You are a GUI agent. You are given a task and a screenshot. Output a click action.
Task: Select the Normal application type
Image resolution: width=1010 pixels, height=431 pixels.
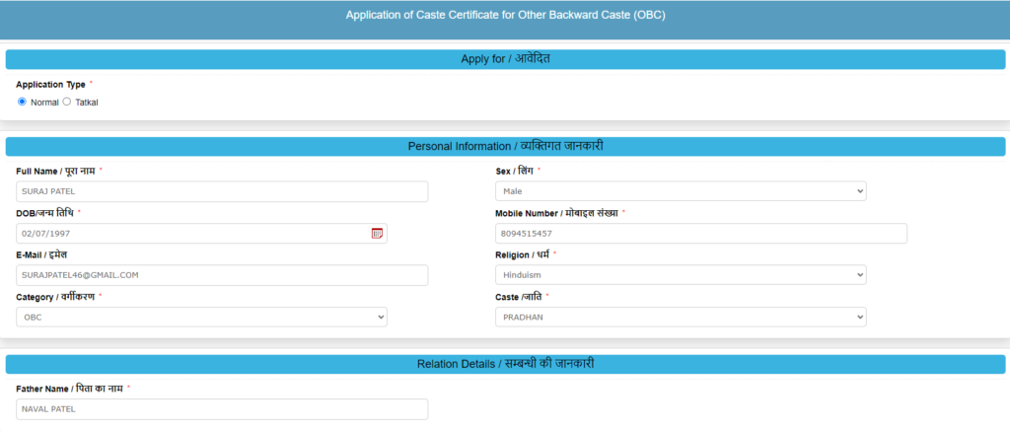click(22, 102)
